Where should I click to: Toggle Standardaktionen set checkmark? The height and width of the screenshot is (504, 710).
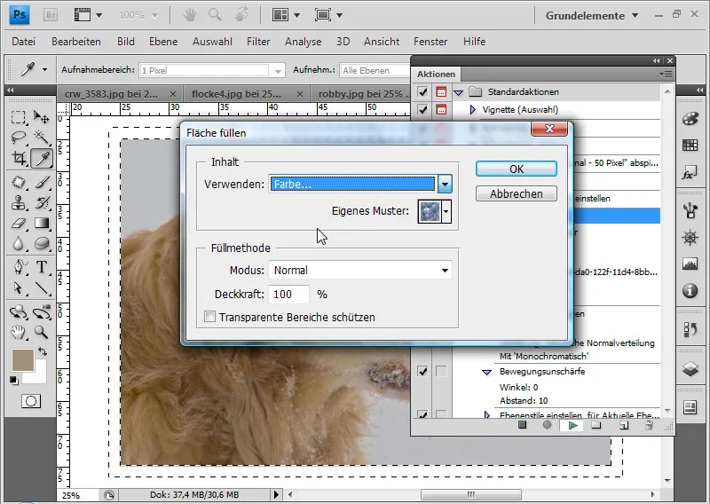[x=423, y=92]
